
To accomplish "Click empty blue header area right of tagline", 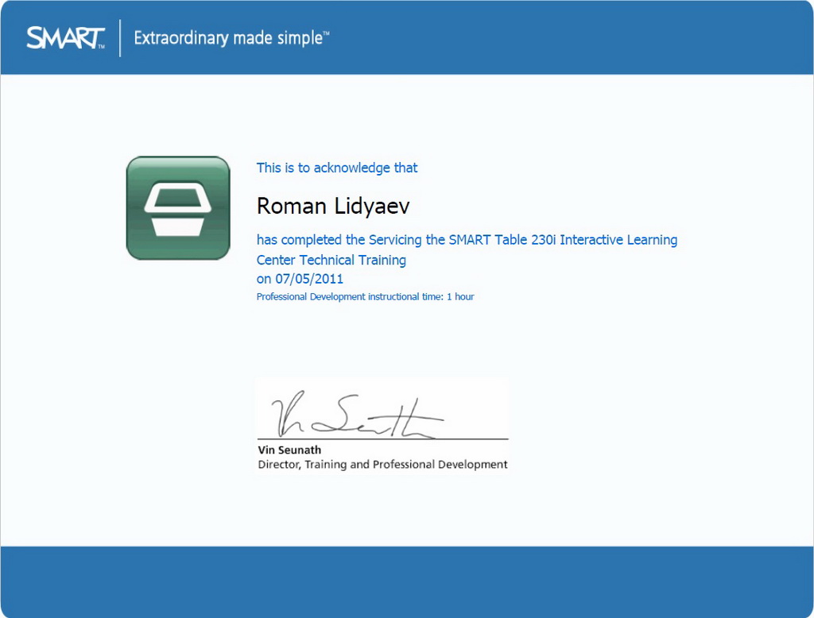I will point(572,37).
